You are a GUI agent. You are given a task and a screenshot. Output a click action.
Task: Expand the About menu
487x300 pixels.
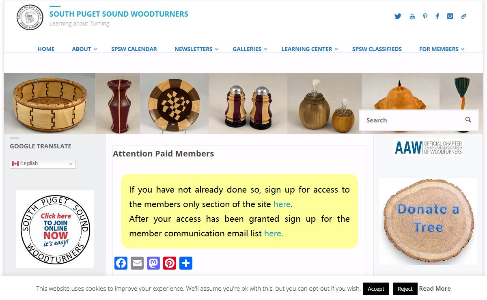coord(84,49)
